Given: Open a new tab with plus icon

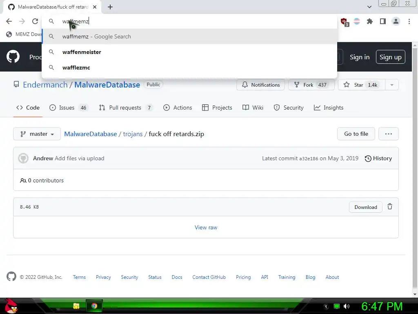Looking at the screenshot, I should [110, 7].
